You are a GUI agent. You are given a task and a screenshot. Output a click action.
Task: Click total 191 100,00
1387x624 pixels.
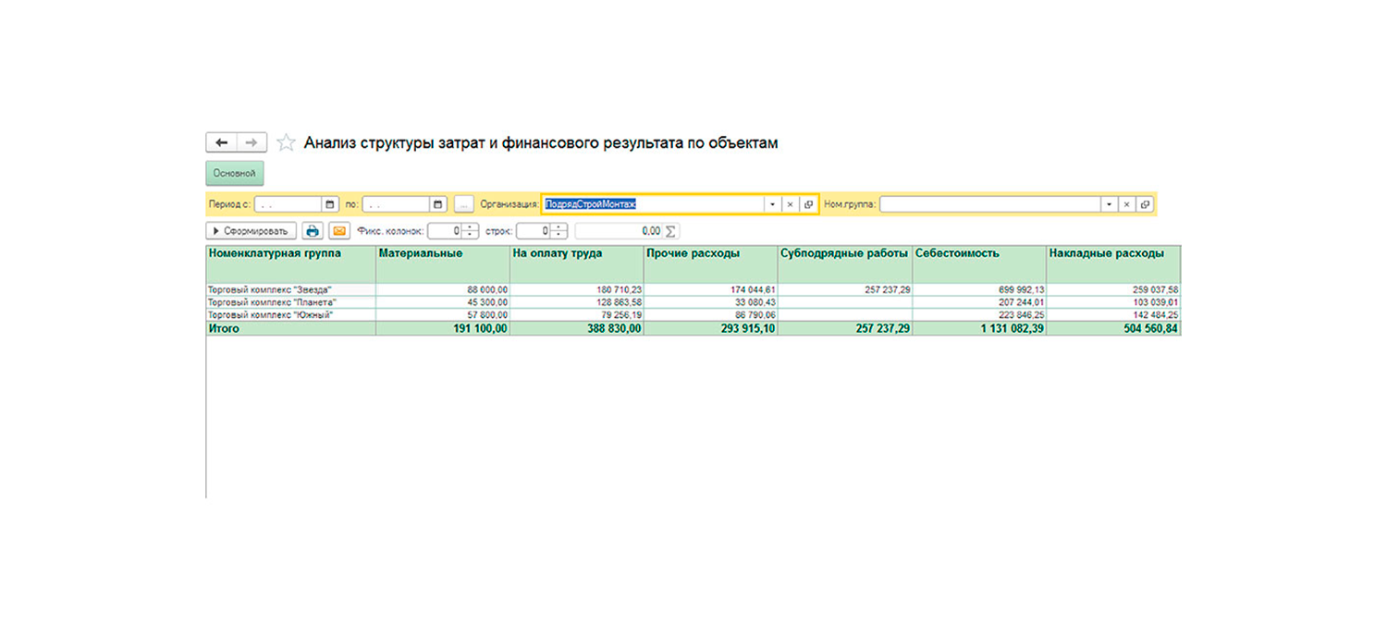click(443, 328)
